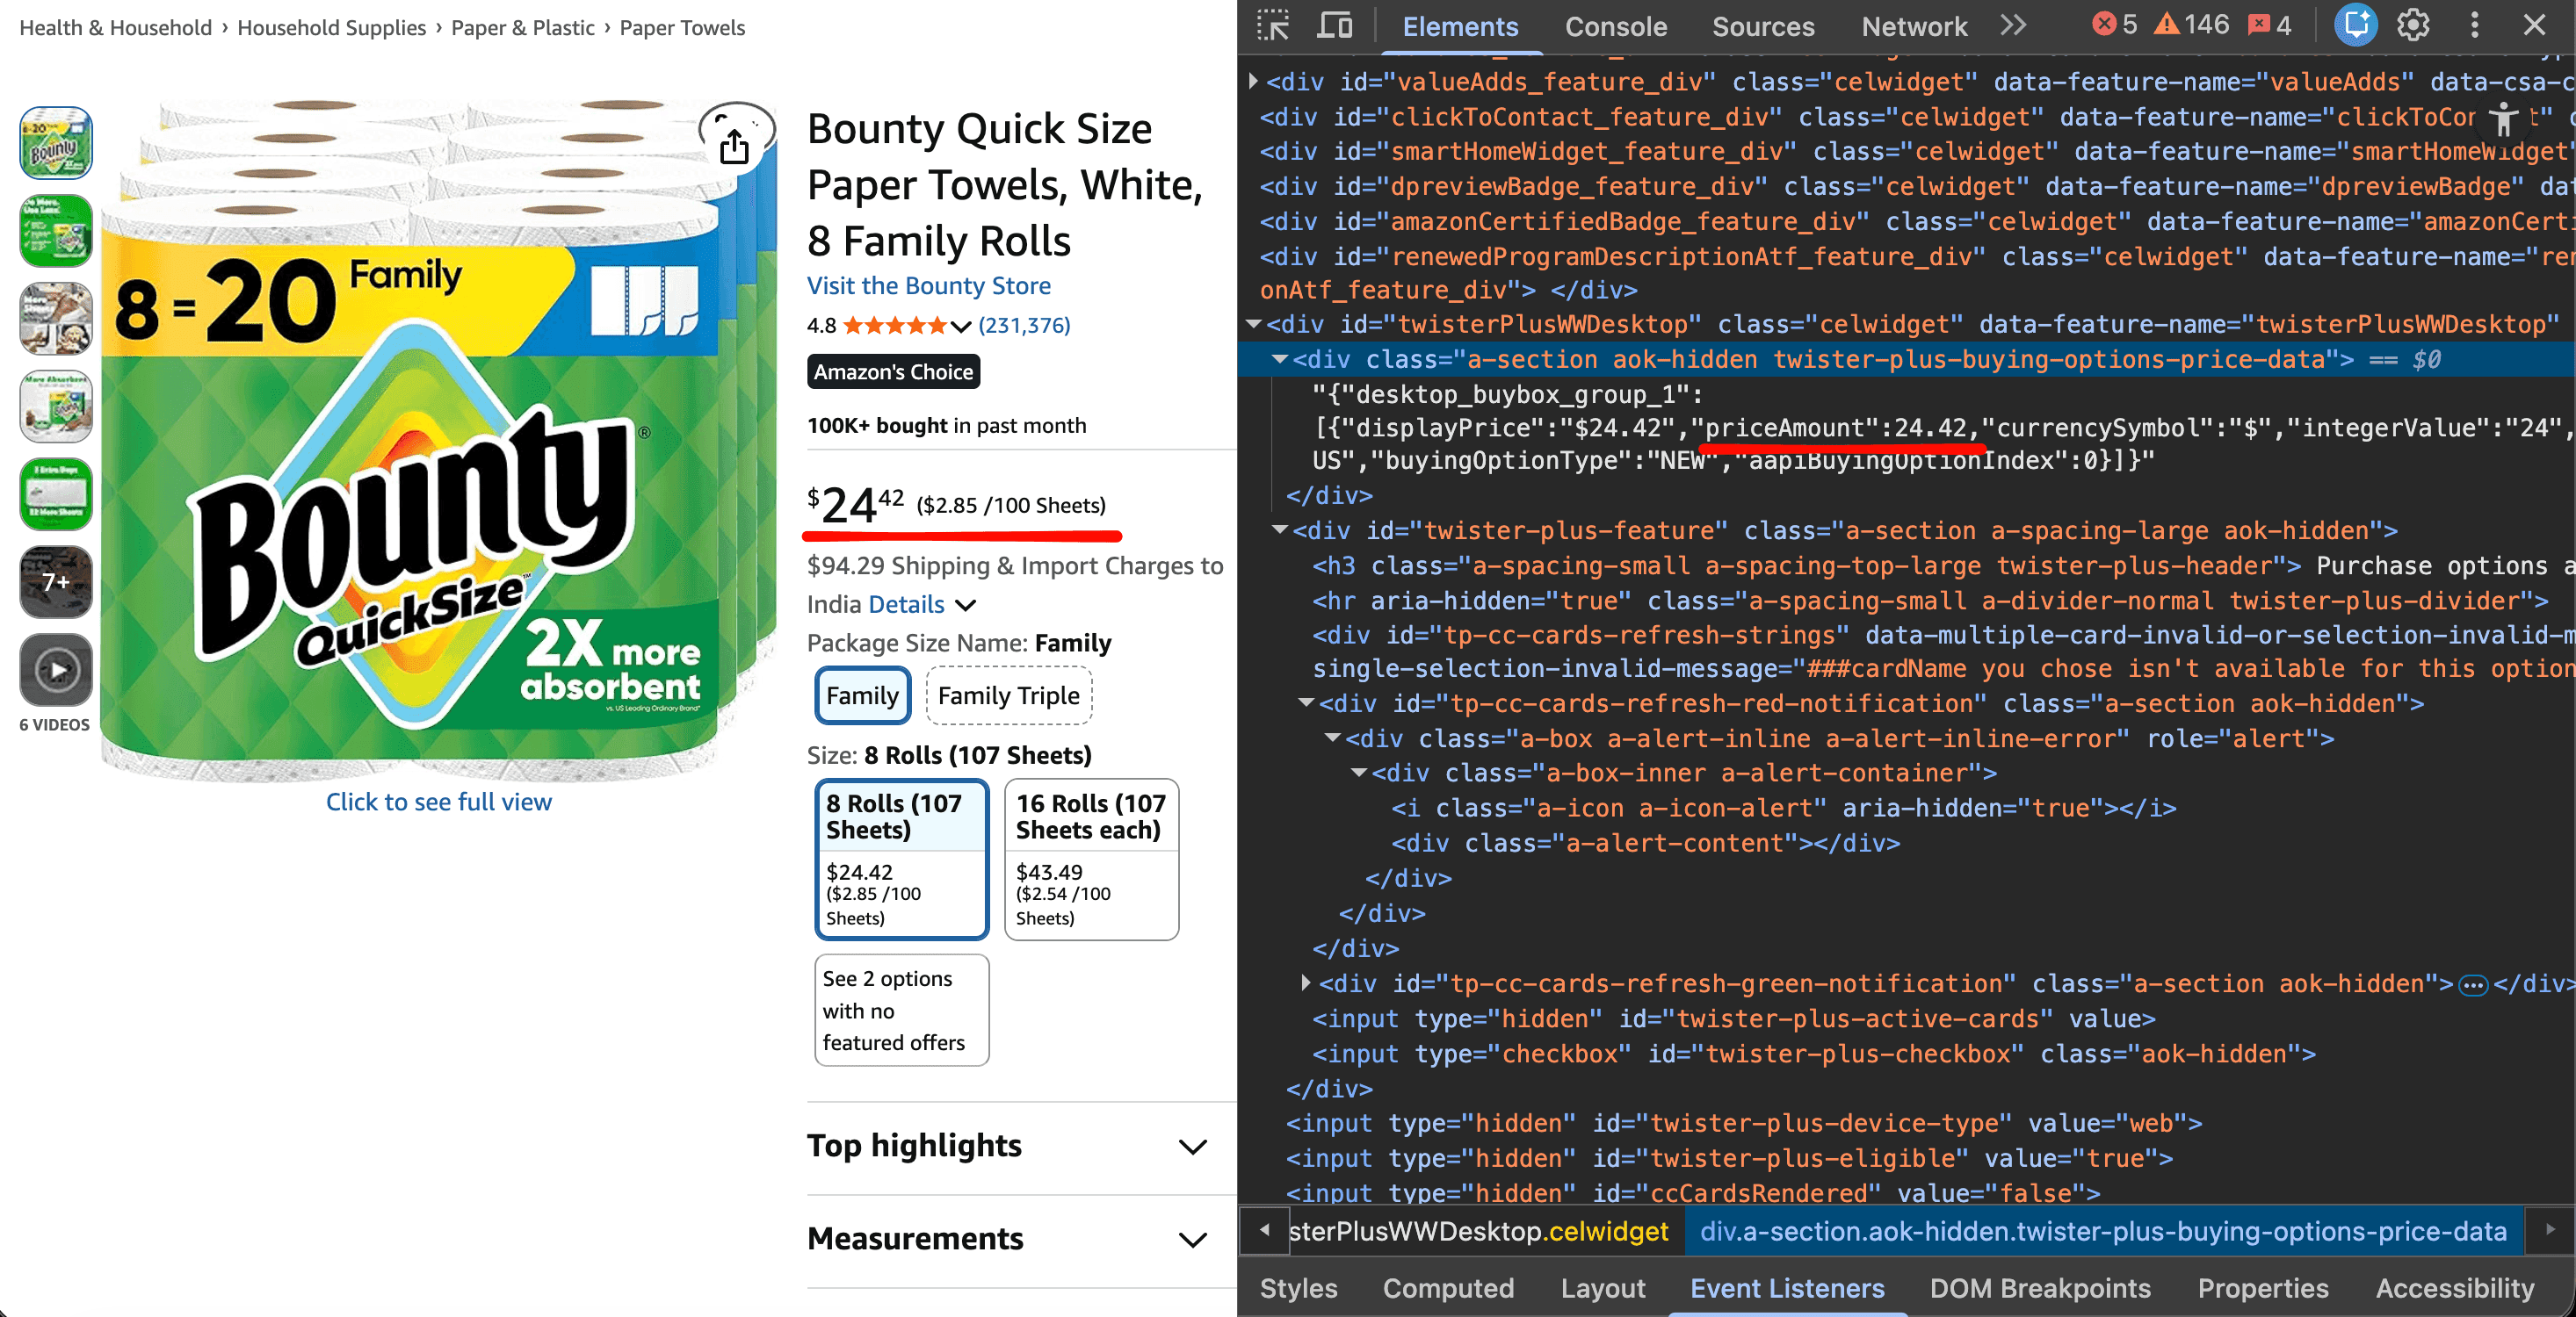The height and width of the screenshot is (1317, 2576).
Task: Go to Health & Household breadcrumb
Action: click(x=115, y=27)
